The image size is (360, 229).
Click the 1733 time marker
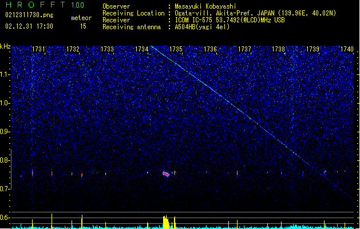(107, 49)
